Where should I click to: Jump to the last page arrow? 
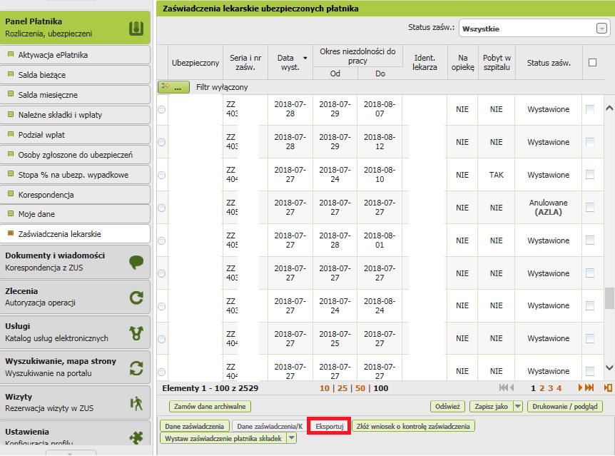click(x=589, y=387)
